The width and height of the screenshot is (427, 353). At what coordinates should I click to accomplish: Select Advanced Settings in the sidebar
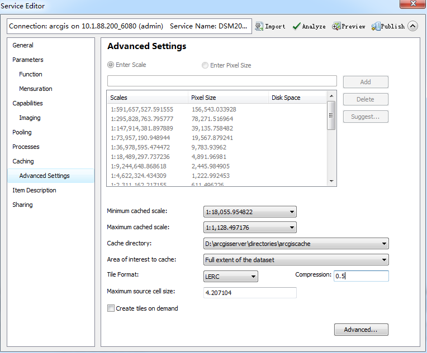tap(51, 176)
